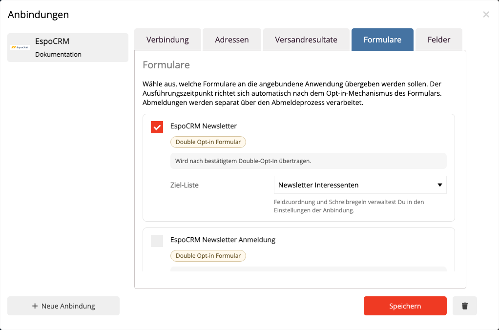Add a connection with Neue Anbindung
Screen dimensions: 499x330
click(63, 306)
